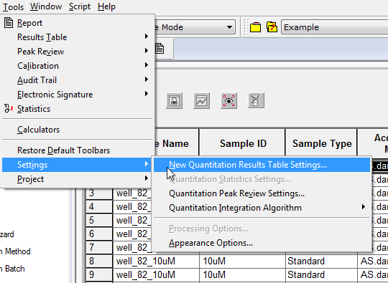Choose Quantitation Peak Review Settings
The image size is (388, 283).
tap(262, 193)
